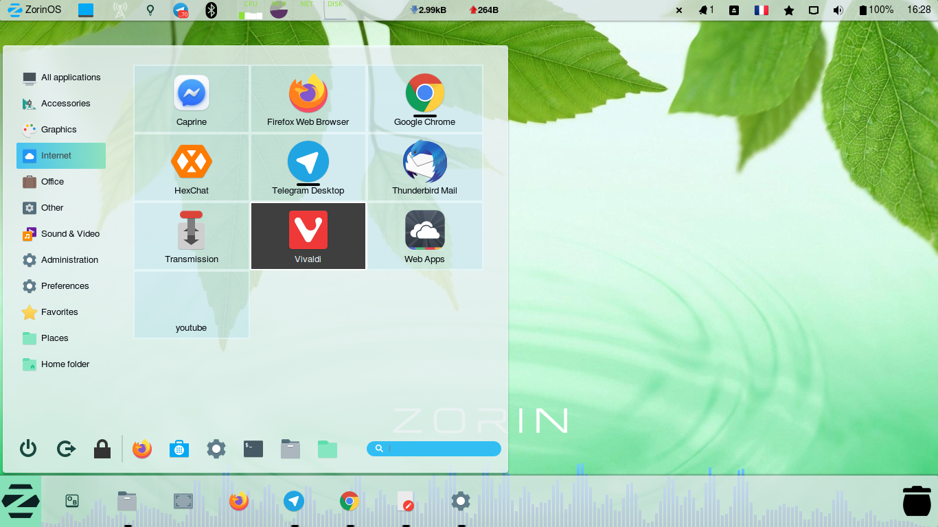Open the Other category
The image size is (938, 527).
[x=61, y=208]
